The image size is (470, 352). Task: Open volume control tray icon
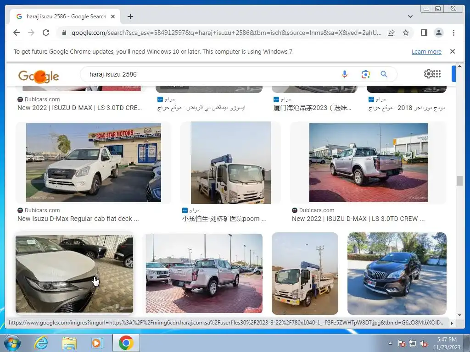[424, 344]
